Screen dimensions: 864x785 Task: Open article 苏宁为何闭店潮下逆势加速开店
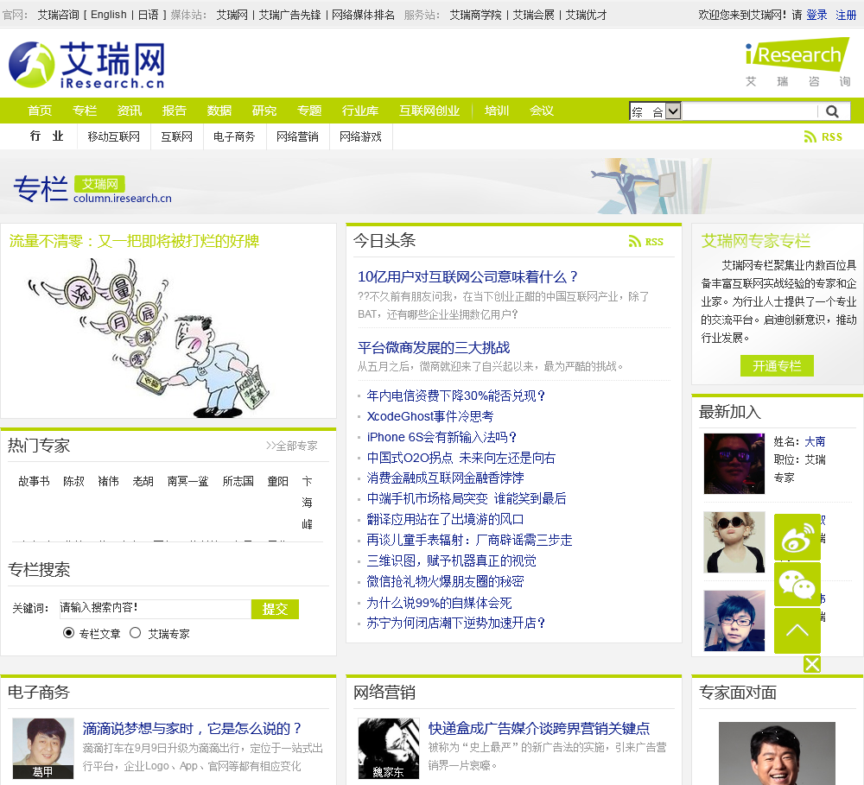(455, 623)
